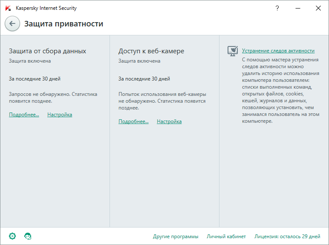This screenshot has height=245, width=329.
Task: Open Подробнее under Защита от сбора данных
Action: [24, 115]
